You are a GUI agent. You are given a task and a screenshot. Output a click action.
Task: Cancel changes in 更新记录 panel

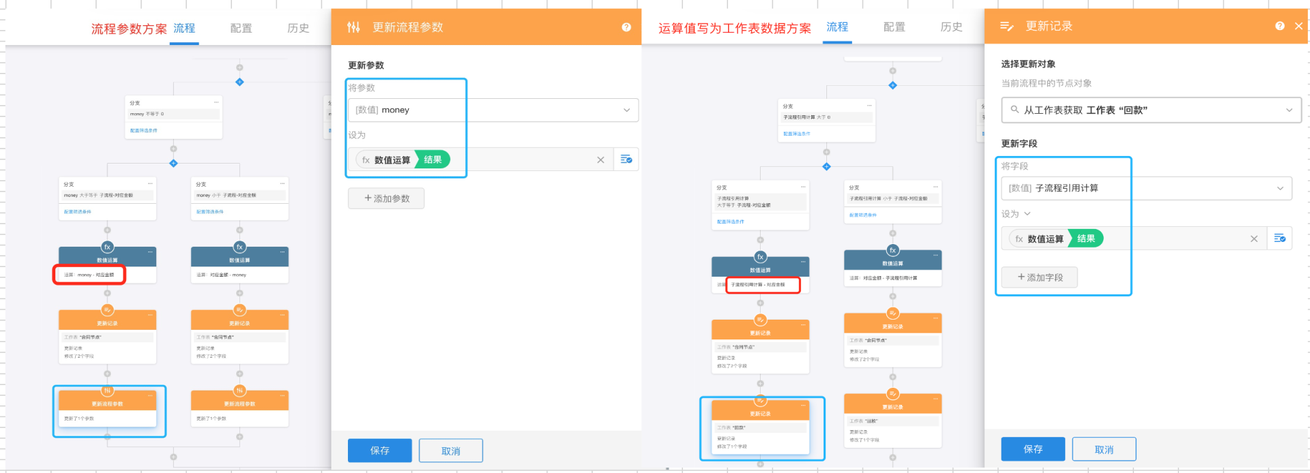coord(1103,449)
